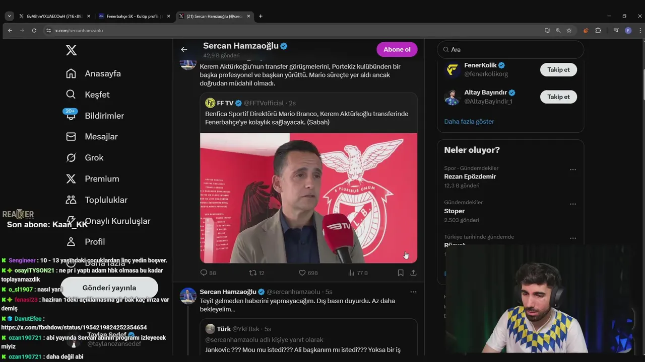This screenshot has width=645, height=362.
Task: Go back with profile header arrow
Action: pos(184,49)
